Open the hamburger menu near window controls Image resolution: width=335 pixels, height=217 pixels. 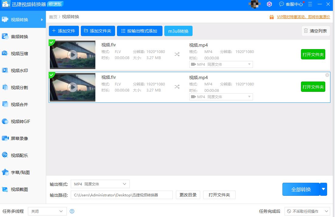pos(309,4)
